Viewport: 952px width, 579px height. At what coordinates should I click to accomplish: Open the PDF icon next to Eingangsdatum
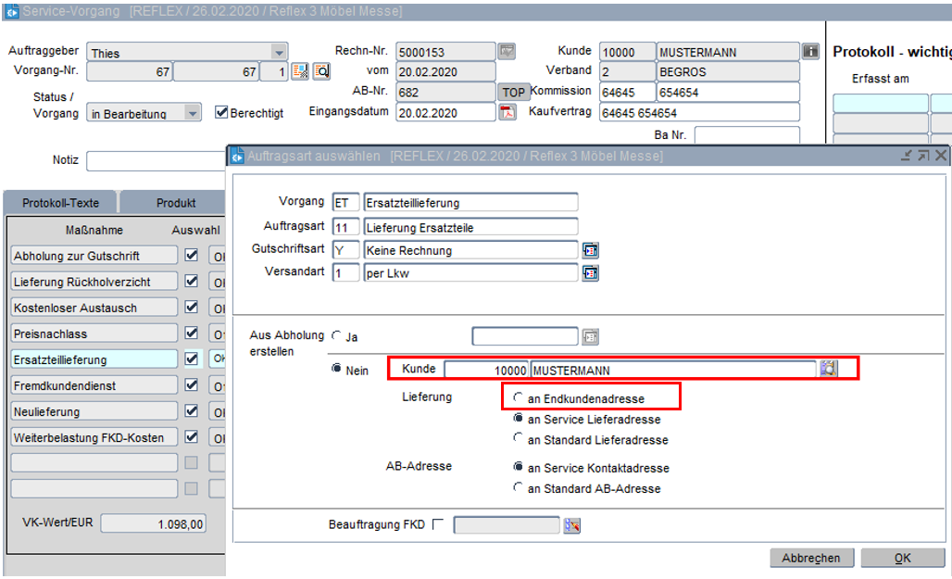tap(507, 112)
